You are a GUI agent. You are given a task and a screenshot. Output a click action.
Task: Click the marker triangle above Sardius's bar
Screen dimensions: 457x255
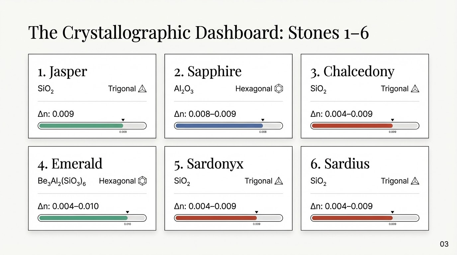(x=392, y=212)
